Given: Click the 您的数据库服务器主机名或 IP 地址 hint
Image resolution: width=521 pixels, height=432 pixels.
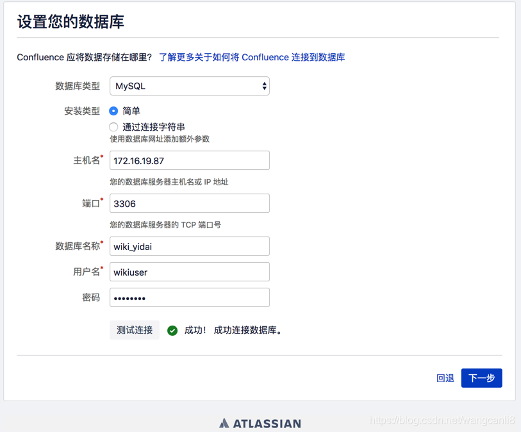Looking at the screenshot, I should point(169,182).
